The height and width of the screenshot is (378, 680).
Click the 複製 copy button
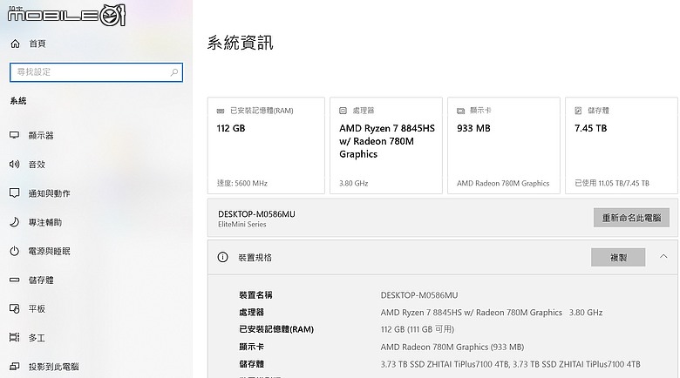[618, 258]
